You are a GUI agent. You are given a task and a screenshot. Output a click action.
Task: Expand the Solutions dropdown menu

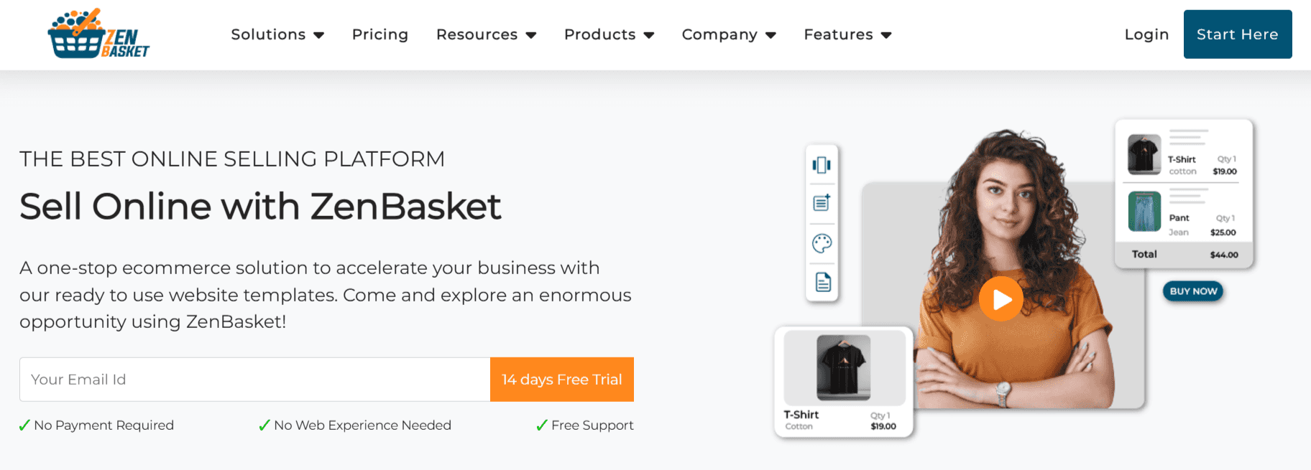click(277, 34)
